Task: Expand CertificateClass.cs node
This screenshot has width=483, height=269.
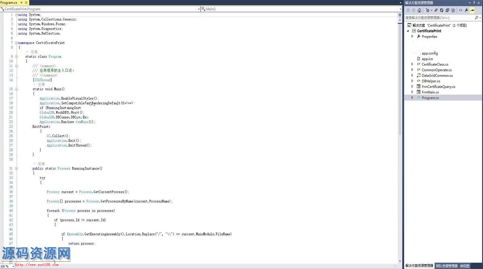Action: coord(412,64)
